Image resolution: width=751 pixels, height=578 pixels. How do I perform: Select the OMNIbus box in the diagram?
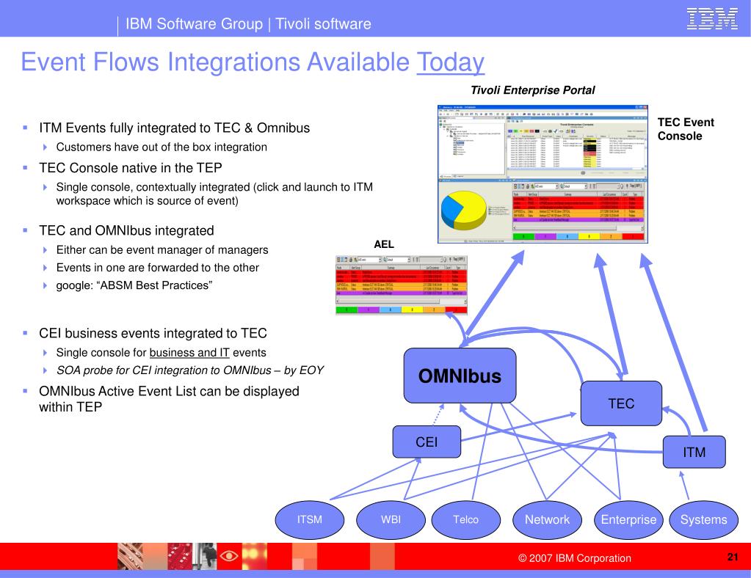[460, 376]
